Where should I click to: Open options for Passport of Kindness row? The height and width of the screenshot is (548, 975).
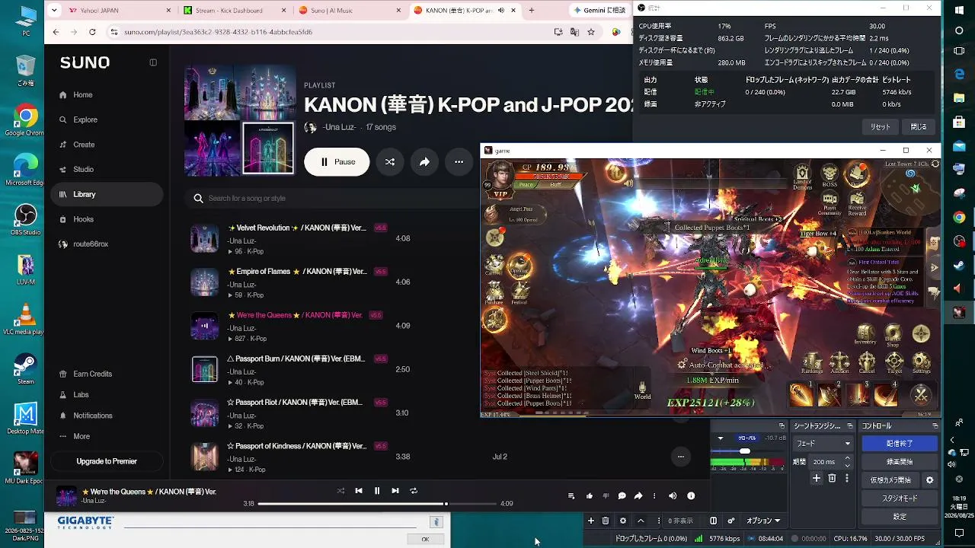click(x=680, y=457)
